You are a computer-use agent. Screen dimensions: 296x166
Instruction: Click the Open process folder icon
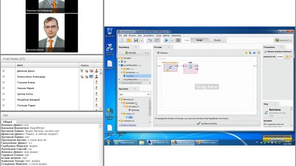tap(129, 40)
